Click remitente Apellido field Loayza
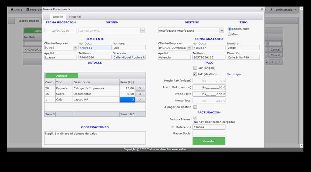The image size is (311, 172). [x=60, y=57]
